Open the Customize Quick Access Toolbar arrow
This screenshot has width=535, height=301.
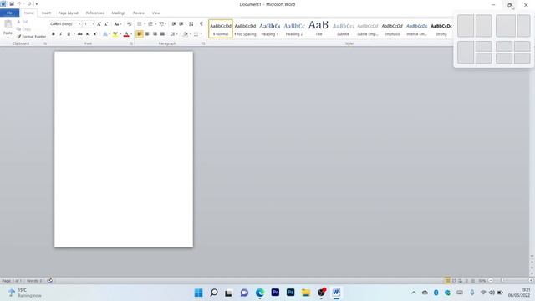(x=37, y=3)
